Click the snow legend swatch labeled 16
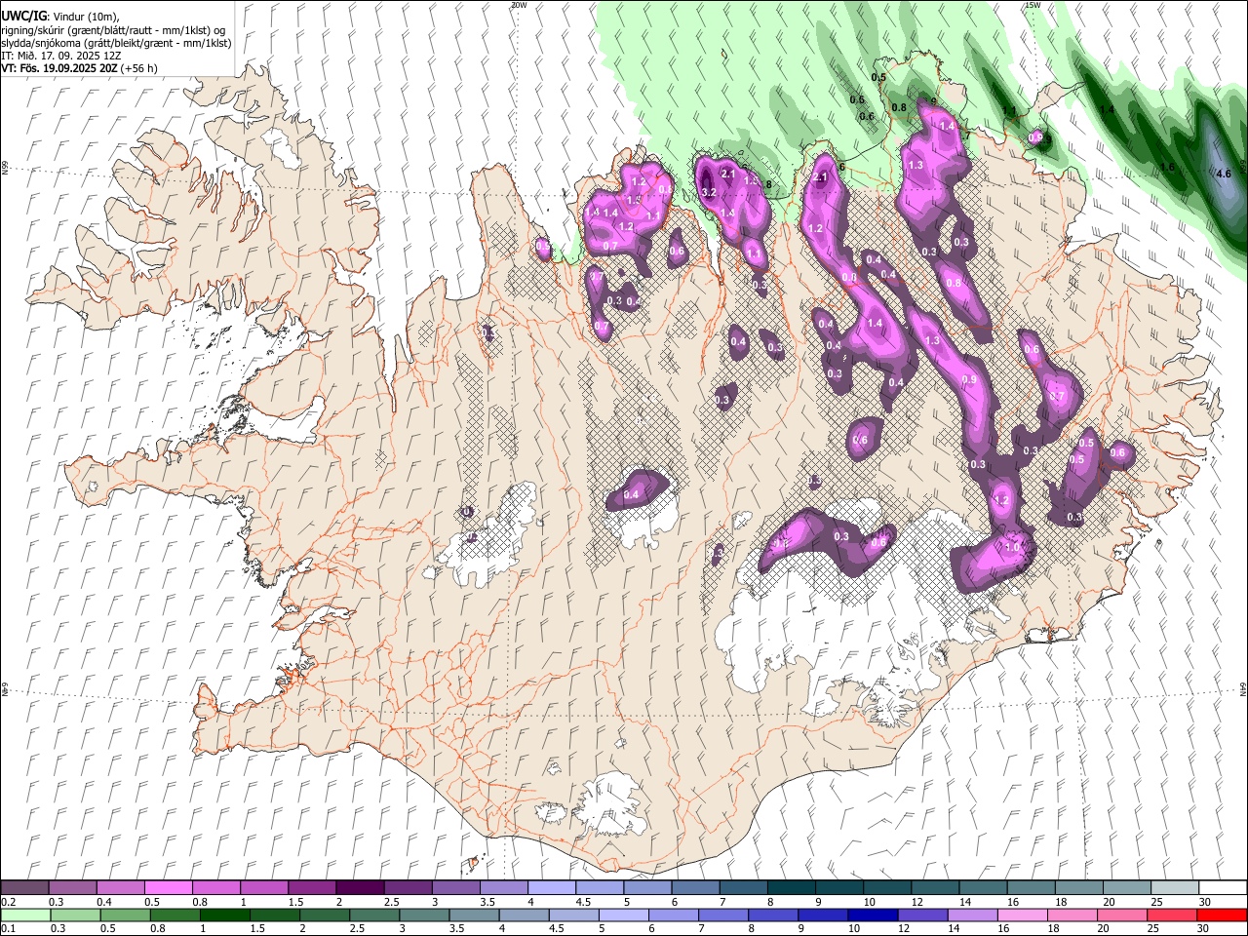The image size is (1248, 936). (1030, 888)
